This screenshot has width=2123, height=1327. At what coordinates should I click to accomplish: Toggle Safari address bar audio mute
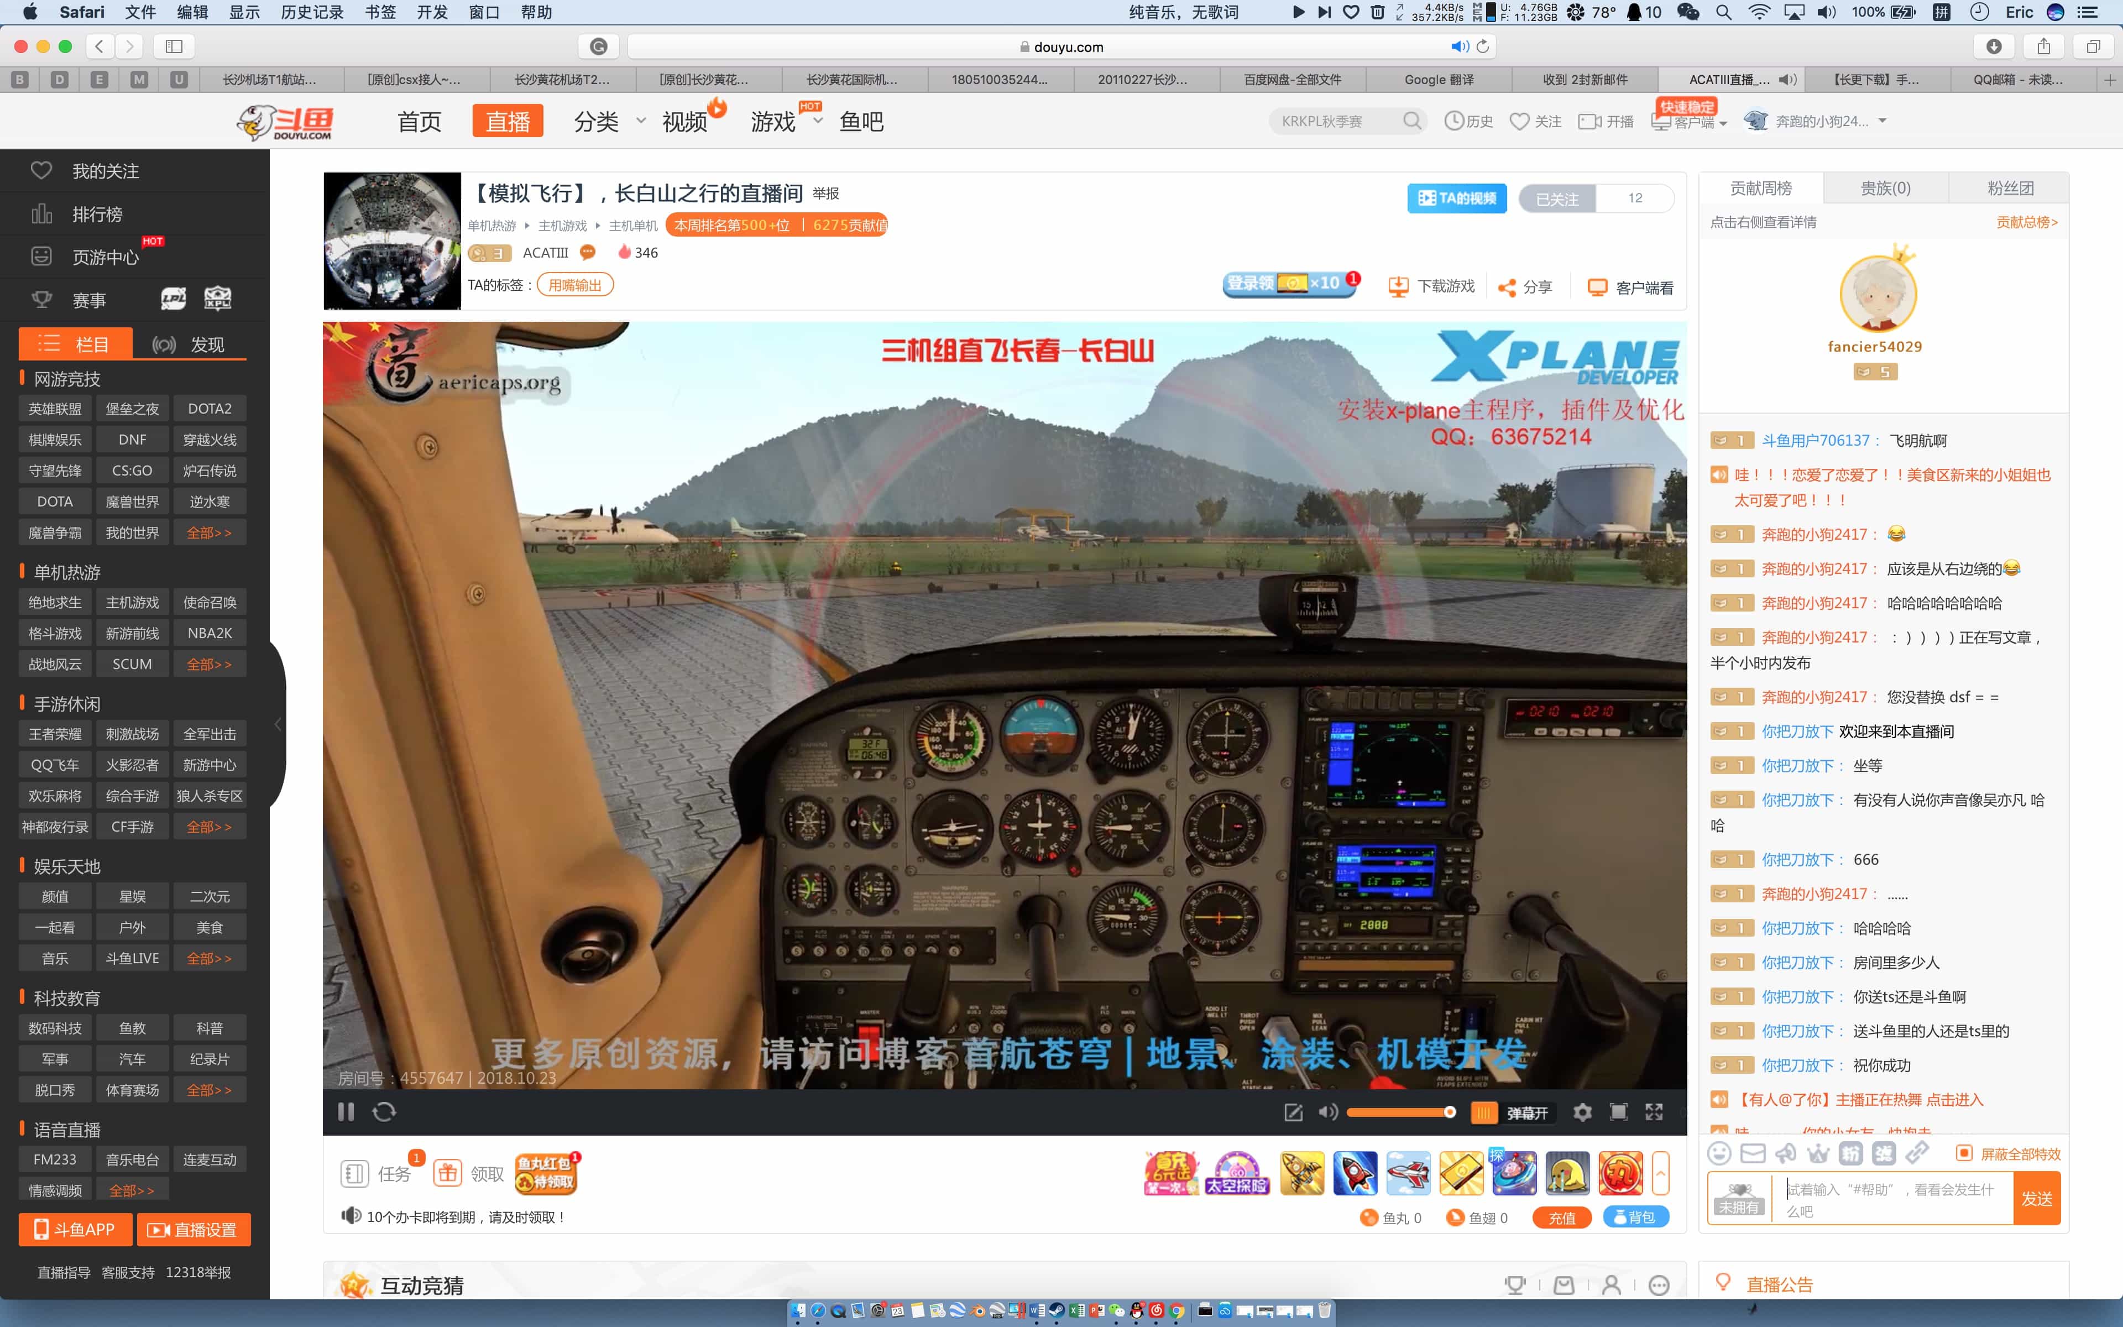pyautogui.click(x=1459, y=46)
